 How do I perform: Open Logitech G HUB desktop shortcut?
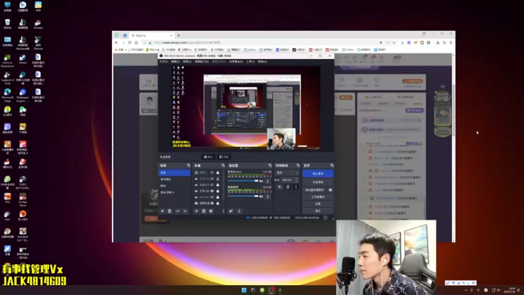point(7,78)
